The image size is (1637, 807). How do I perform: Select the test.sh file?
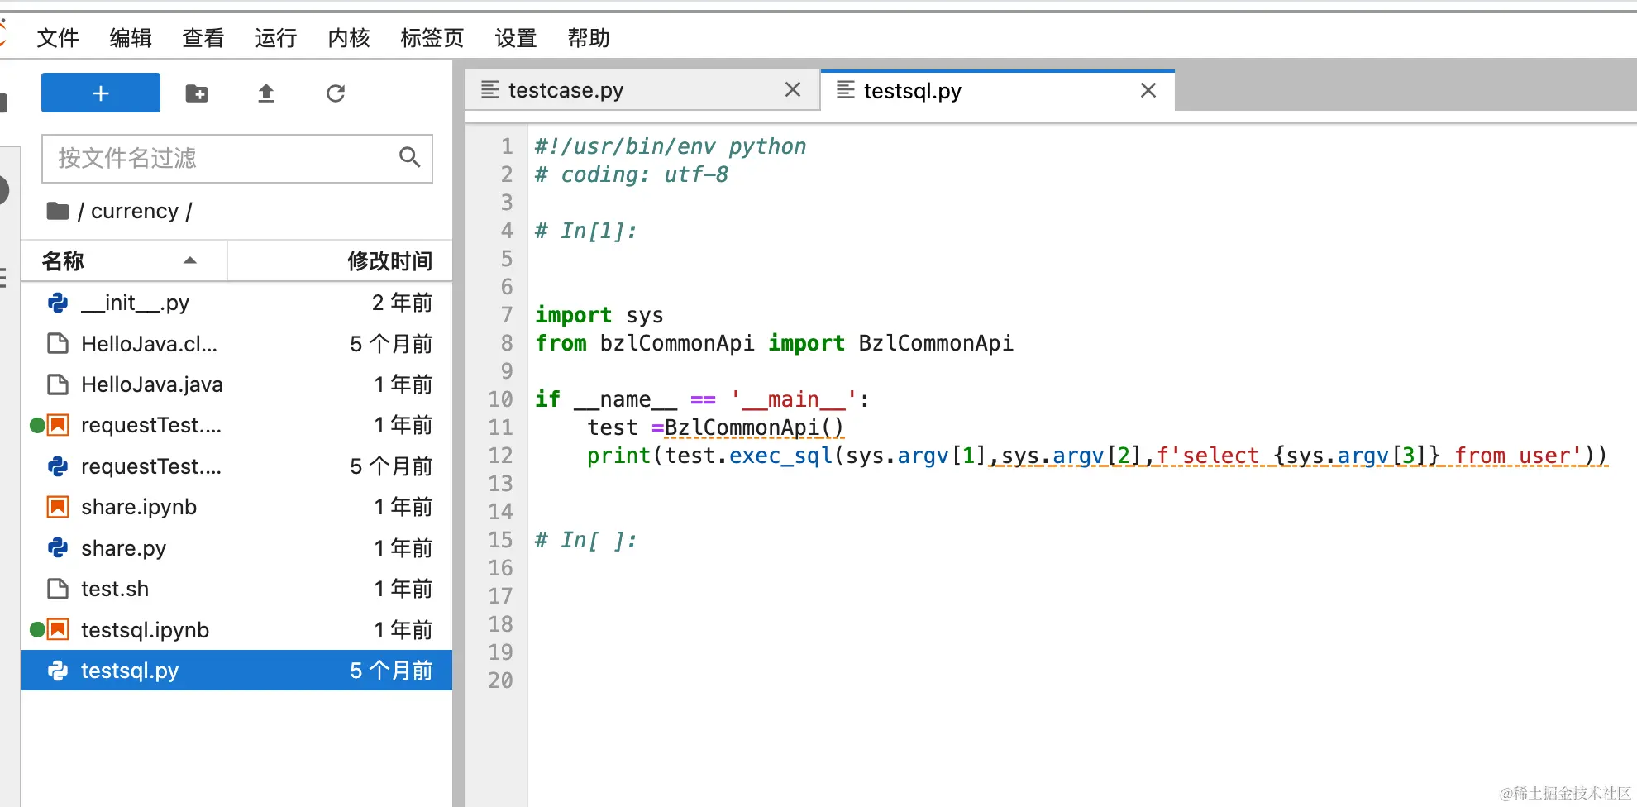point(237,589)
